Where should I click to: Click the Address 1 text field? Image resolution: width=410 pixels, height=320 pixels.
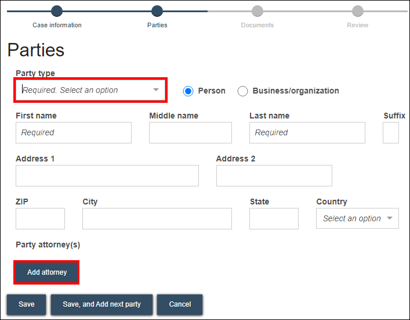(107, 175)
